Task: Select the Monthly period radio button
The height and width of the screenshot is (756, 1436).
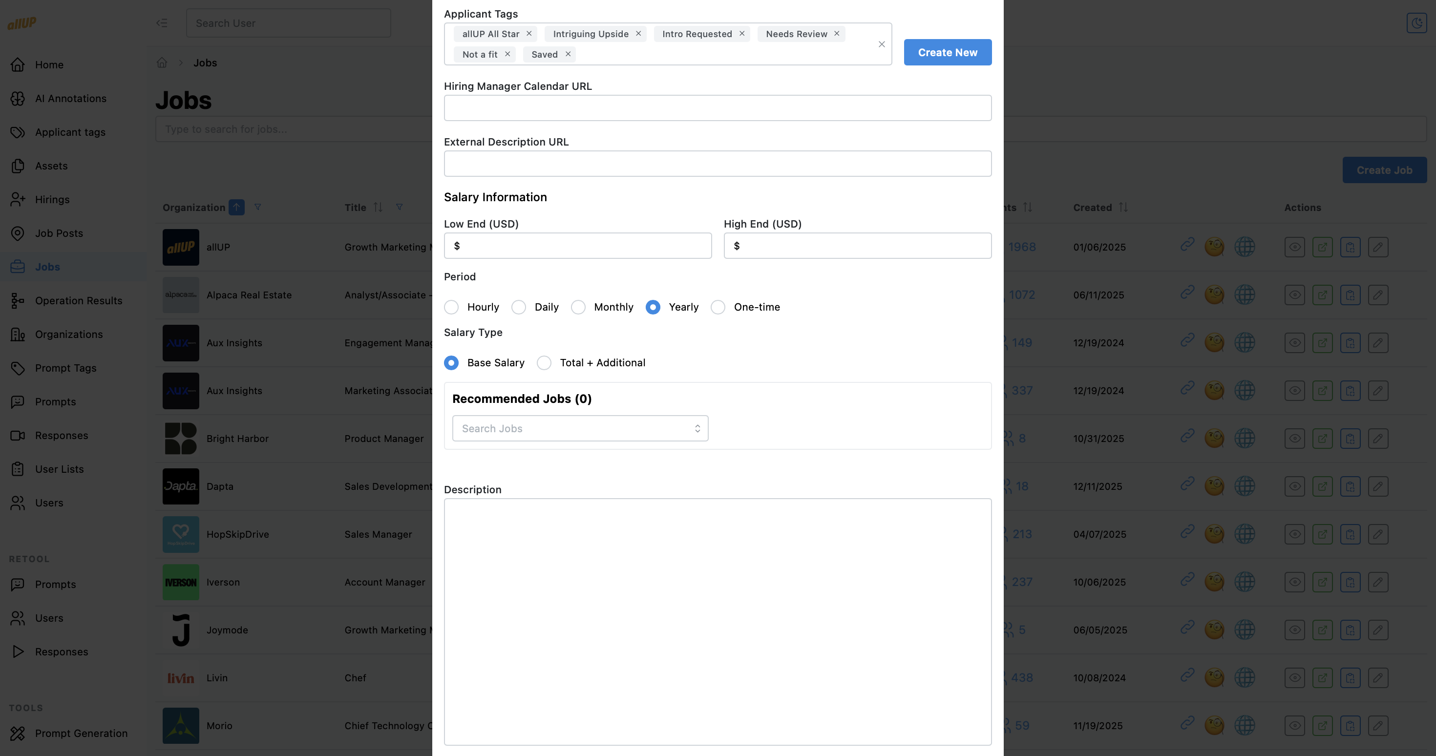Action: [578, 307]
